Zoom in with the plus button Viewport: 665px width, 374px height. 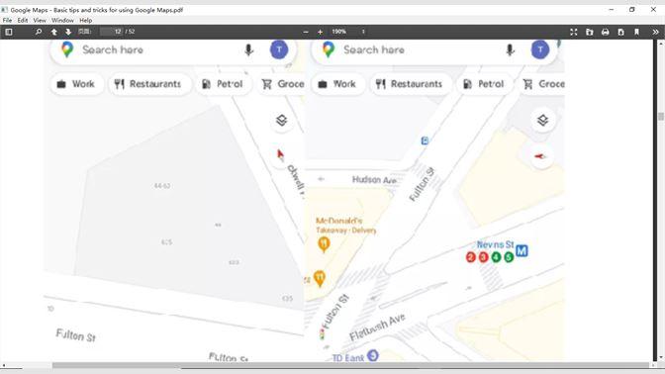pyautogui.click(x=321, y=32)
